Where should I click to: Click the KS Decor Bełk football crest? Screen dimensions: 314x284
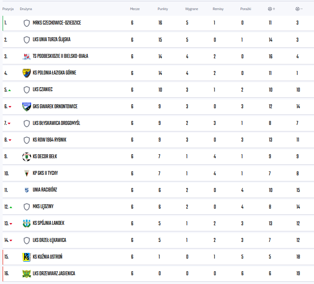point(26,157)
